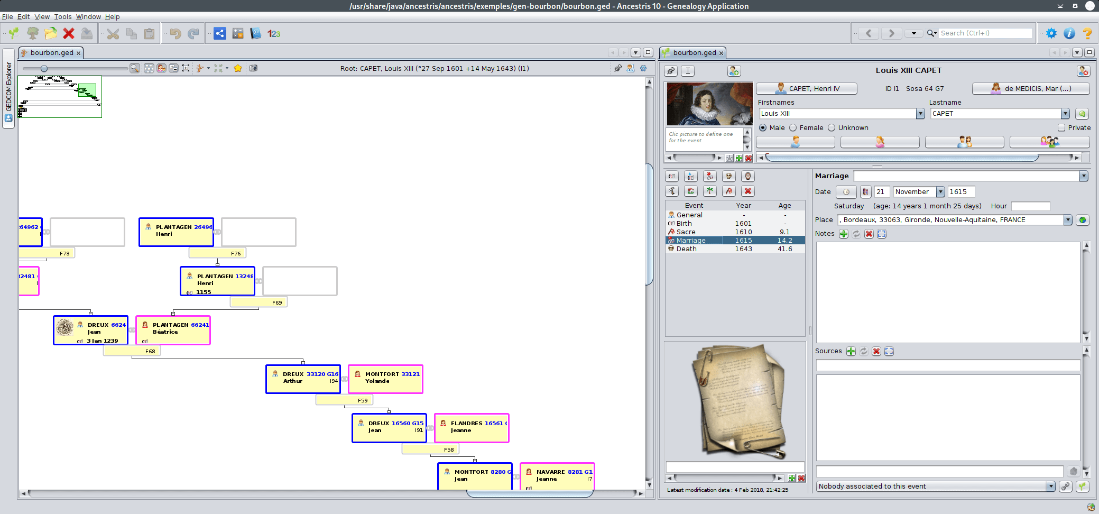This screenshot has height=514, width=1099.
Task: Select the Unknown sex radio button
Action: click(x=832, y=127)
